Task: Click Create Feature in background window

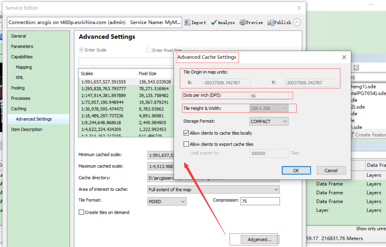Action: pyautogui.click(x=367, y=135)
